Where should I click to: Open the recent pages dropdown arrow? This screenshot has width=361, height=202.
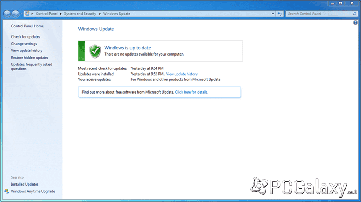point(21,14)
